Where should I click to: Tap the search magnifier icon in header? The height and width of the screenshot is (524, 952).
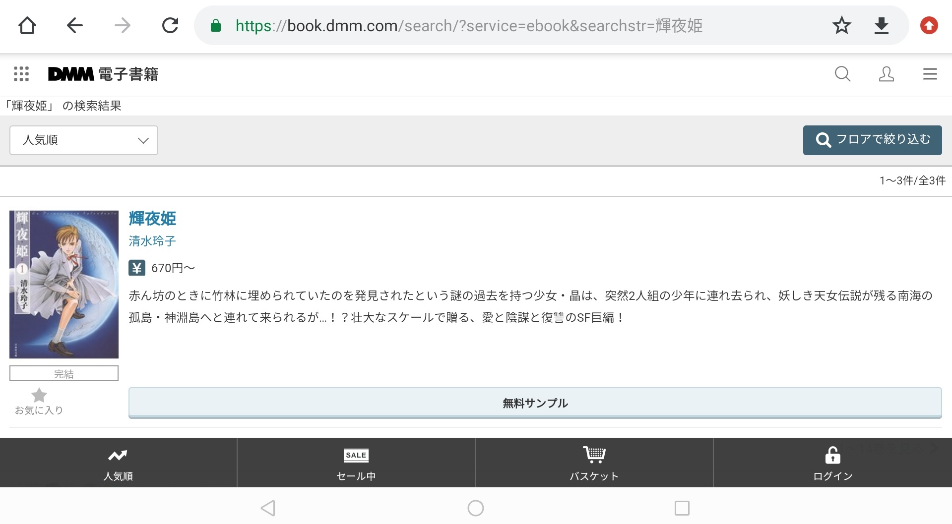[842, 74]
